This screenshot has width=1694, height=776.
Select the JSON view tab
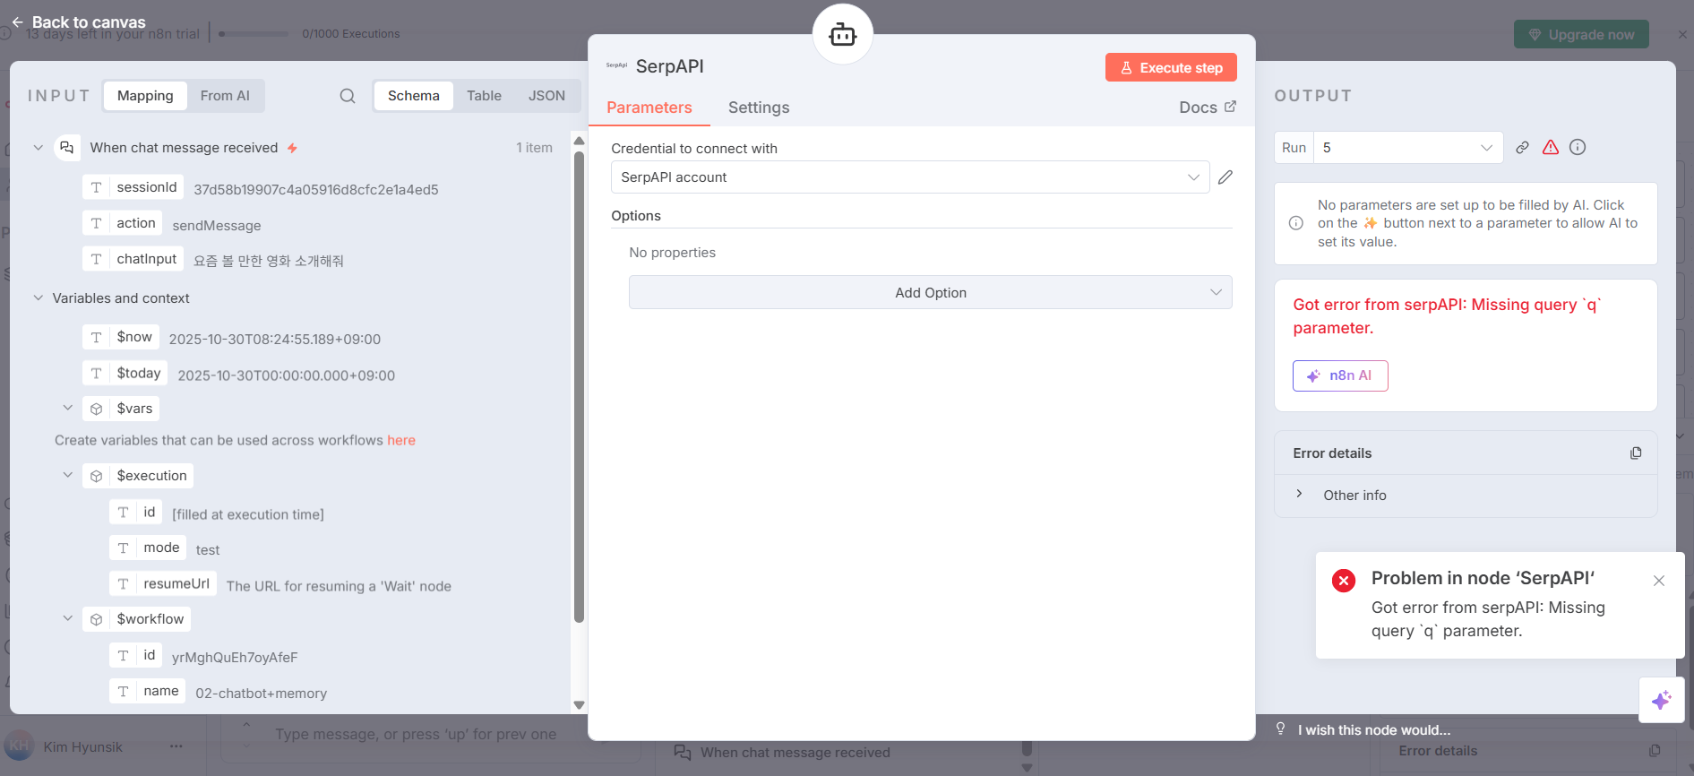(x=546, y=96)
